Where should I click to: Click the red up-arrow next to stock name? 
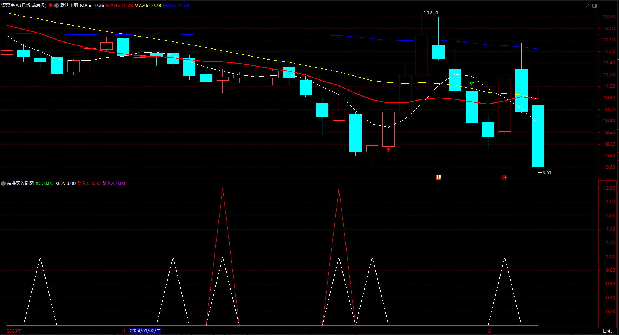[x=51, y=6]
